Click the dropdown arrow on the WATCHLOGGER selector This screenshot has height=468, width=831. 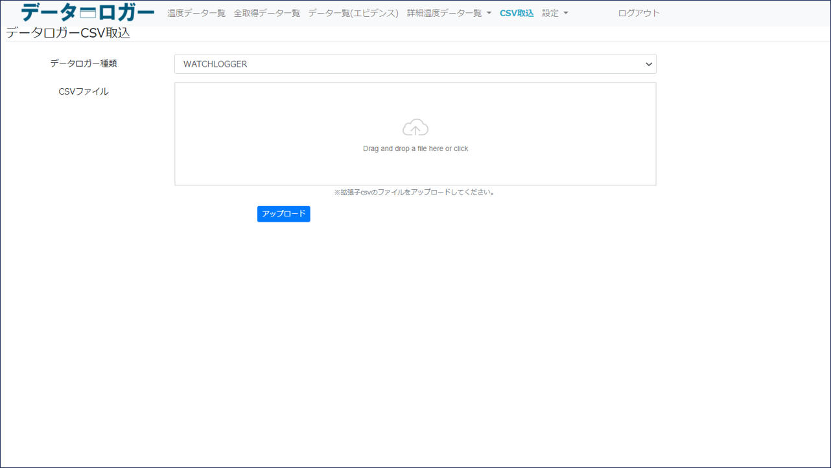coord(648,64)
